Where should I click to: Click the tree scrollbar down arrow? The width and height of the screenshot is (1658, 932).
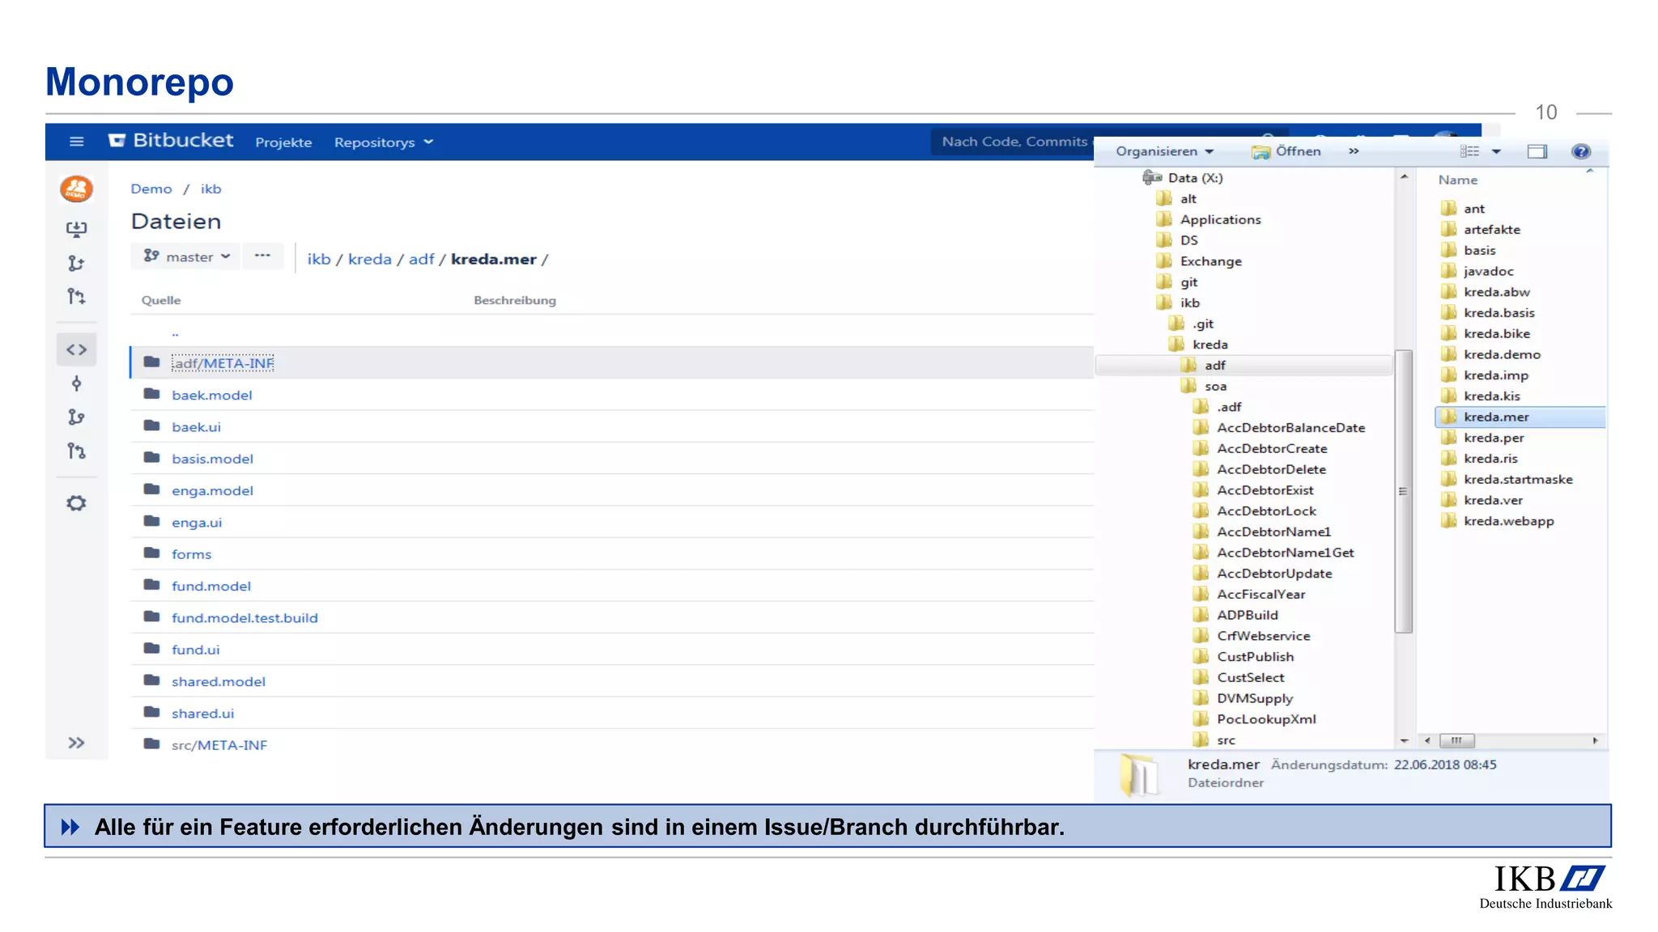point(1404,740)
